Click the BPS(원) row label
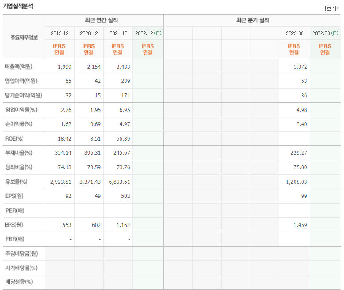Screen dimensions: 344x290 14,225
